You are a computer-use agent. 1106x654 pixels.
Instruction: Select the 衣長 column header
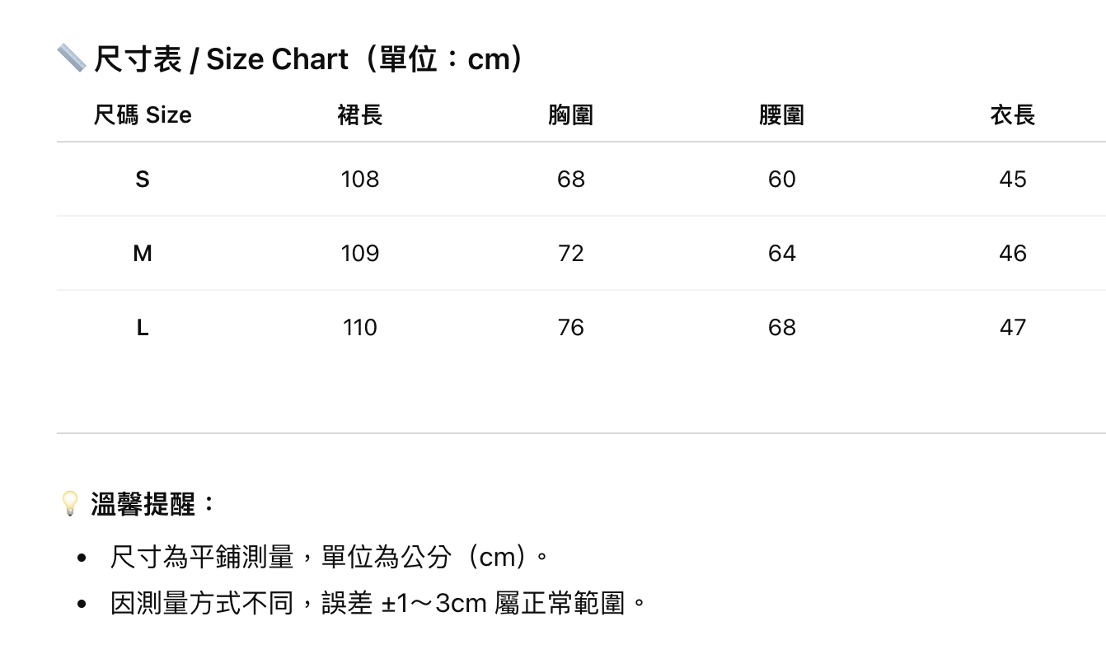tap(1012, 115)
